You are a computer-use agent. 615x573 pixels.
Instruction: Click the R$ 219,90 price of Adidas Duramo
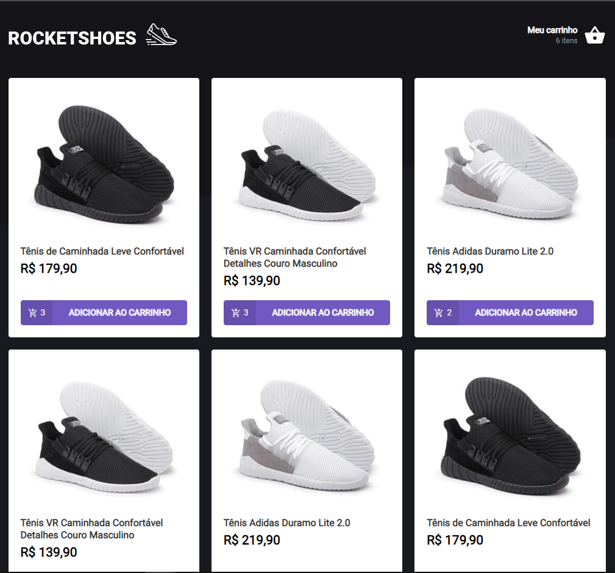(453, 268)
